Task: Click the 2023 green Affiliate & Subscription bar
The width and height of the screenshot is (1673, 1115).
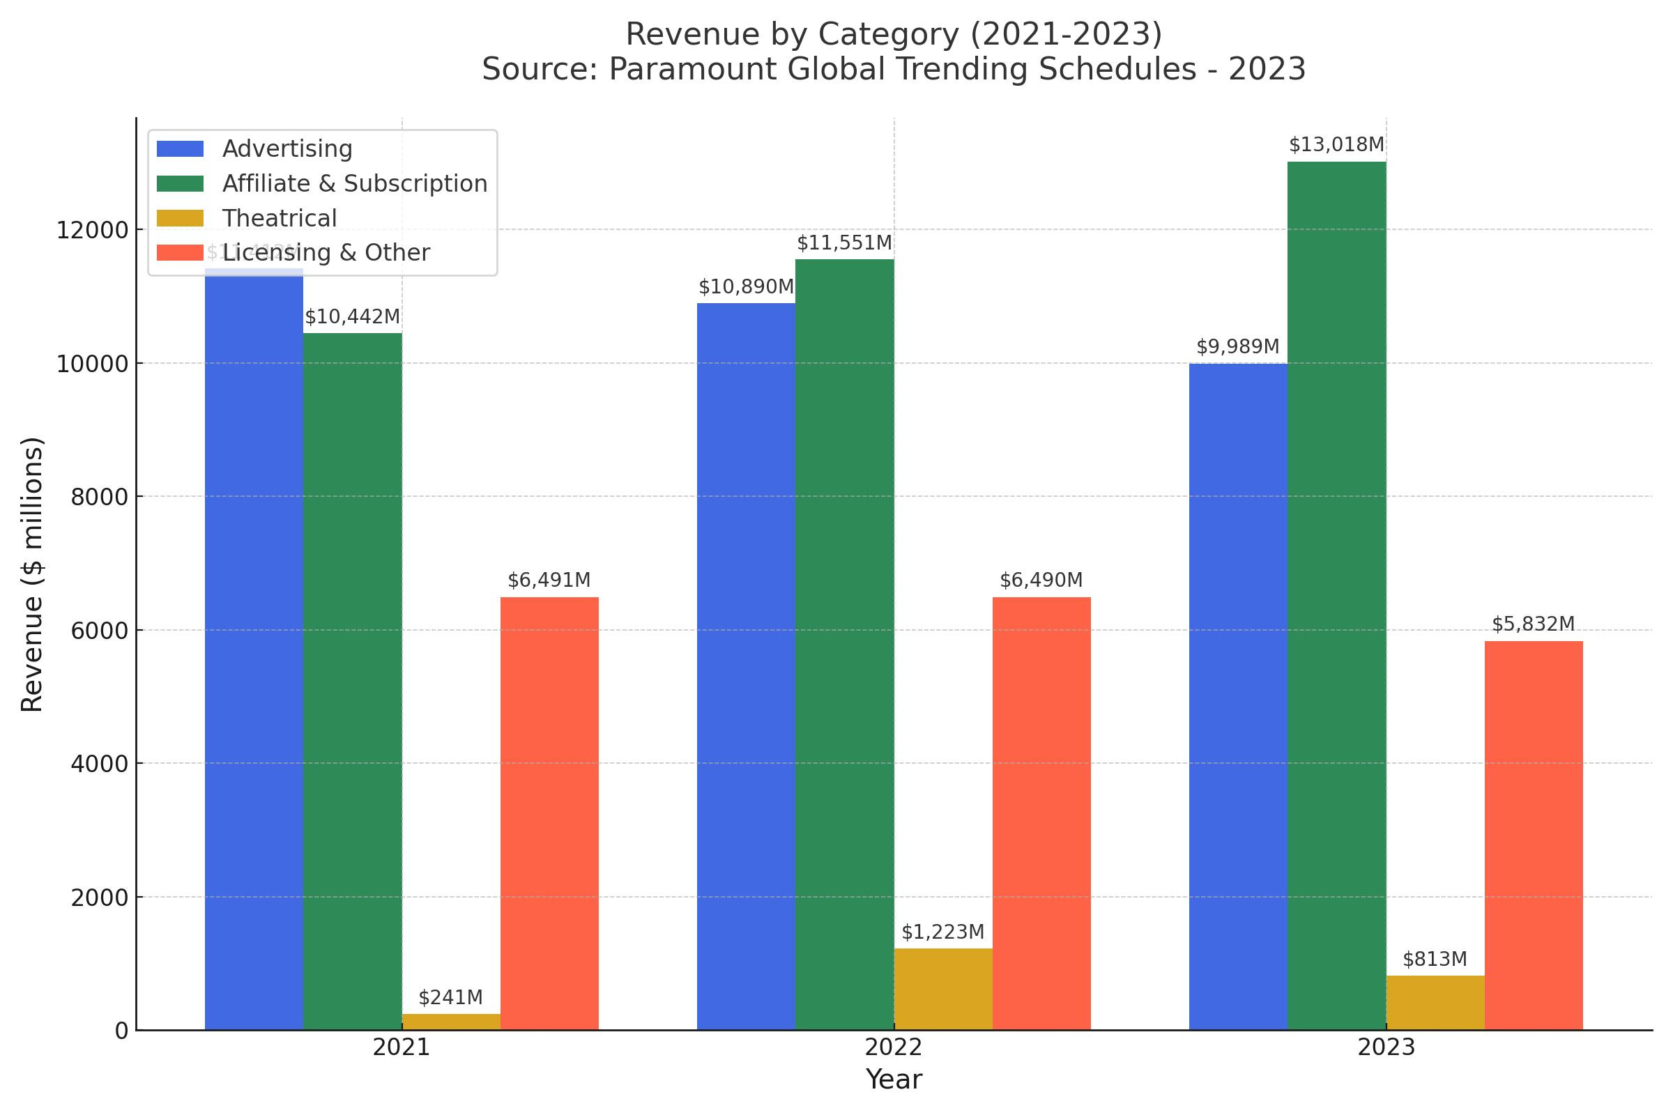Action: [1337, 595]
